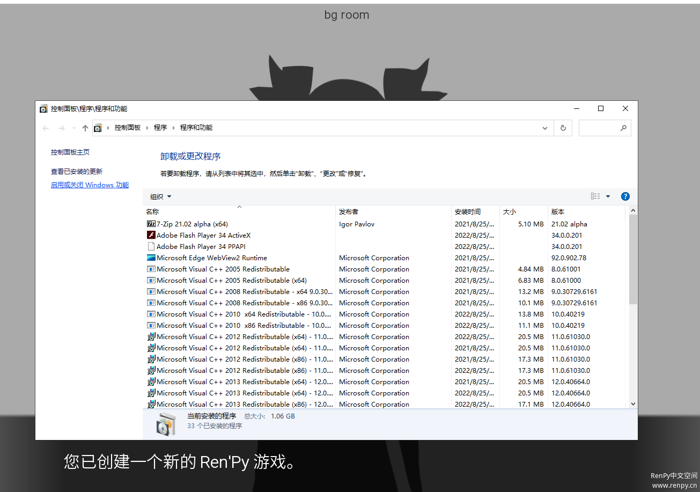Image resolution: width=700 pixels, height=492 pixels.
Task: Select the 控制面板 breadcrumb segment
Action: click(128, 128)
